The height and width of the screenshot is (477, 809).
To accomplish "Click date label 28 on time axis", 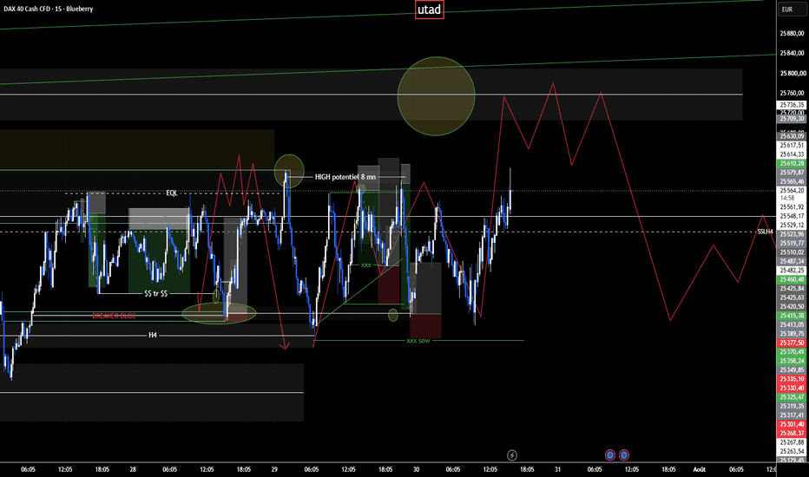I will pos(133,469).
